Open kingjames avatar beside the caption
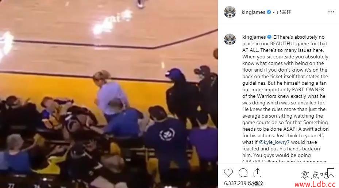Viewport: 339px width, 188px height. pos(230,39)
